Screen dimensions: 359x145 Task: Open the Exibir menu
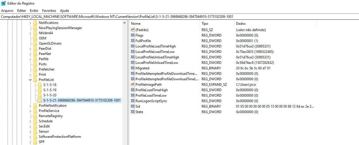click(x=34, y=10)
